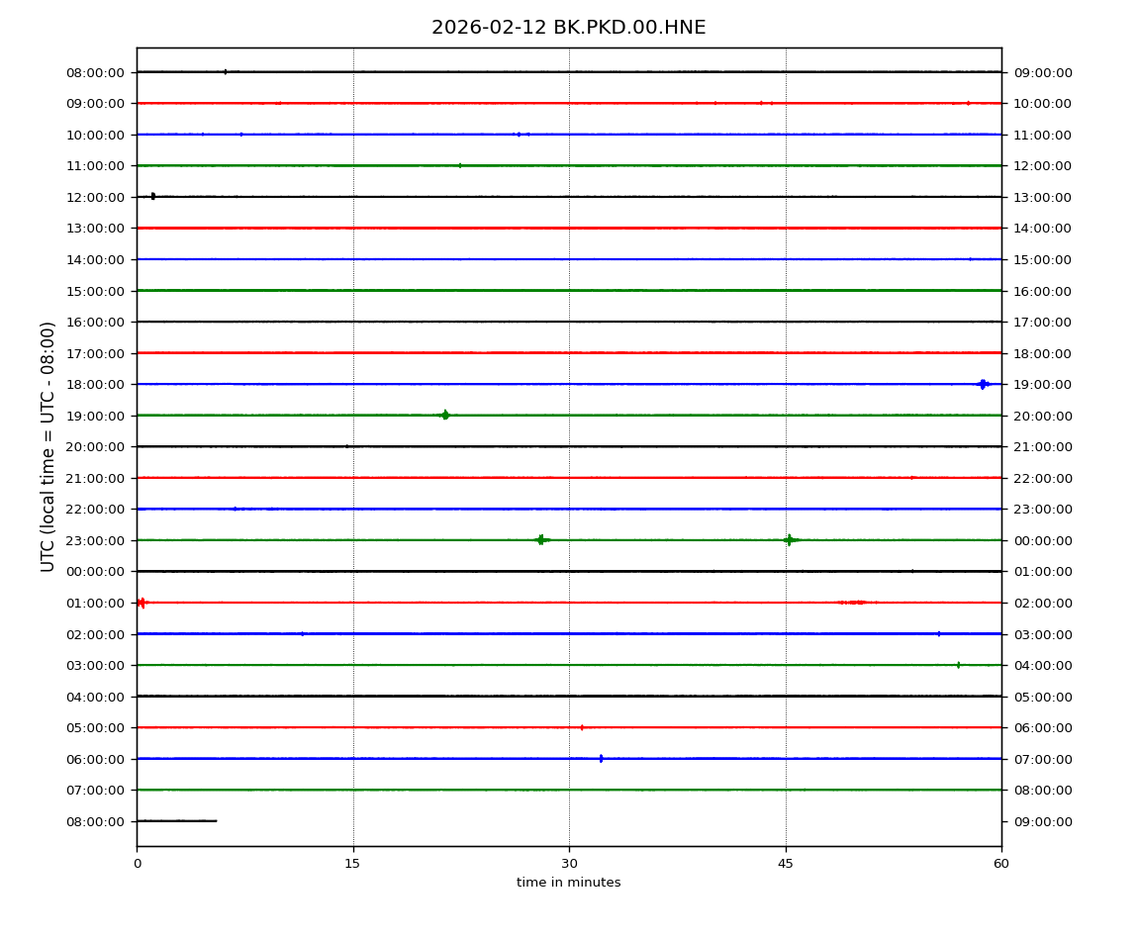Click the spike on the 06:00:00 blue trace
This screenshot has width=1138, height=940.
[x=601, y=758]
